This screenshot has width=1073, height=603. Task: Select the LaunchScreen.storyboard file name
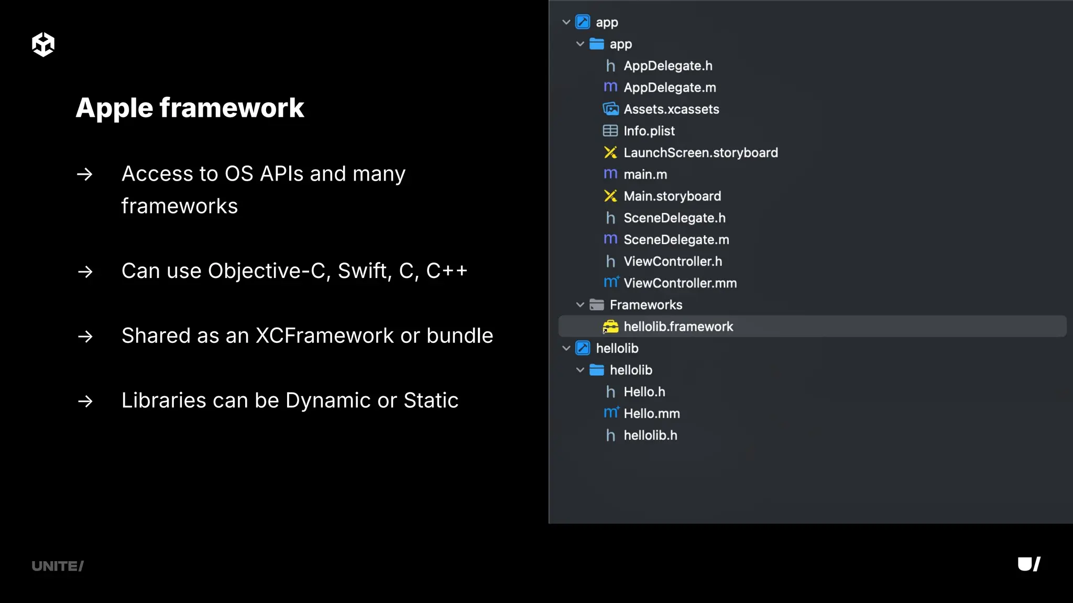point(700,153)
